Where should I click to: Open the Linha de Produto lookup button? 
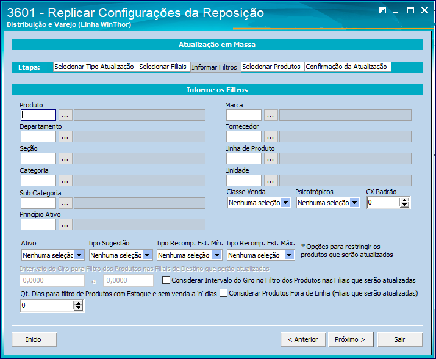(x=271, y=159)
